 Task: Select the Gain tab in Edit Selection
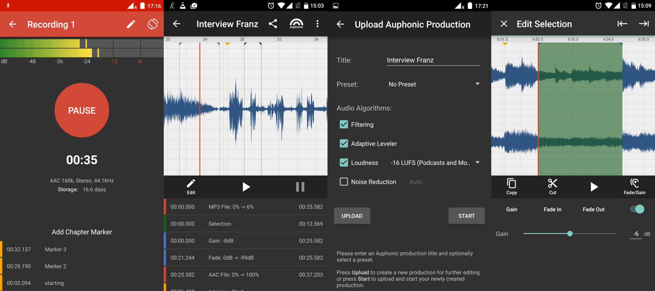pos(511,209)
